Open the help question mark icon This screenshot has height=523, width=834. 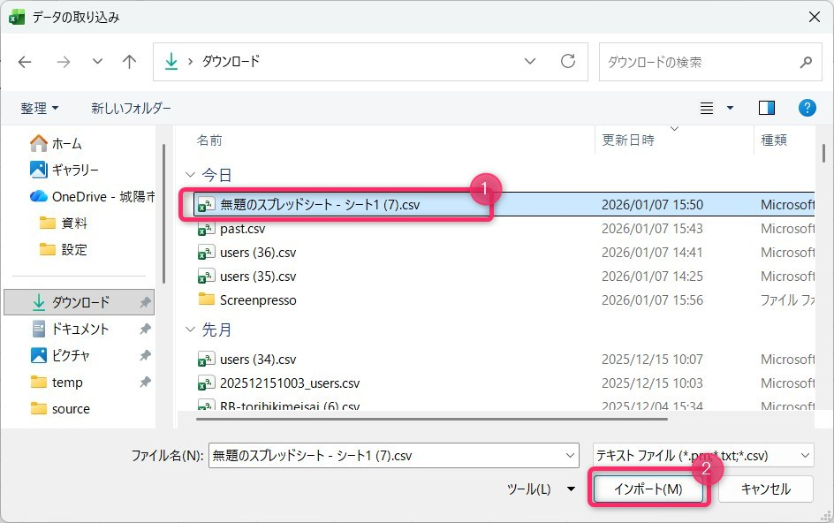[x=807, y=108]
